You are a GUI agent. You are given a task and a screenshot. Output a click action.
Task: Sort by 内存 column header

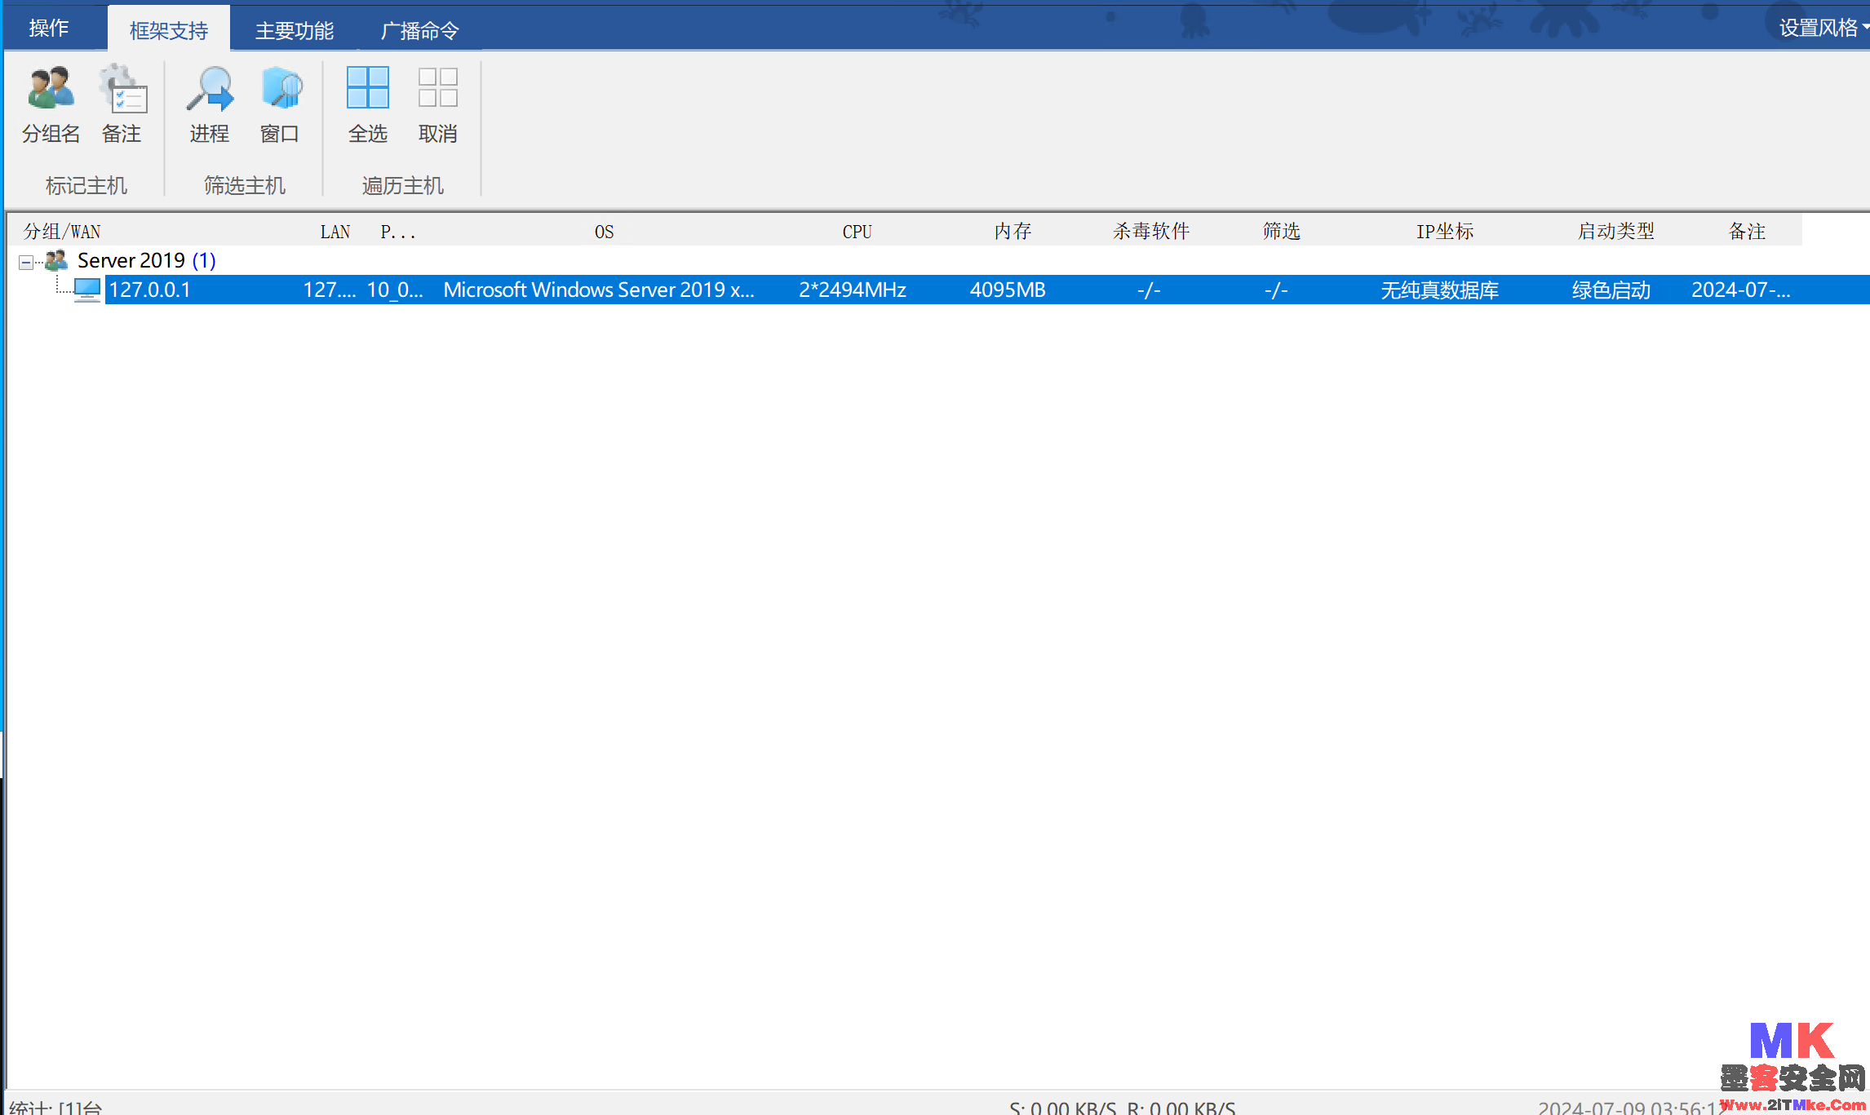(1013, 232)
